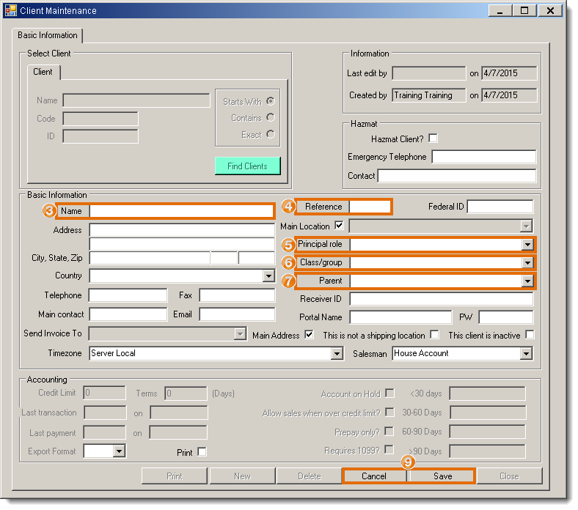Screen dimensions: 578x510
Task: Tick the Prepay only checkbox
Action: [x=389, y=431]
